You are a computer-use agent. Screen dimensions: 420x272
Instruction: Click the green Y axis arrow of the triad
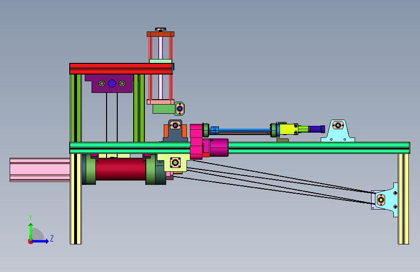point(31,232)
